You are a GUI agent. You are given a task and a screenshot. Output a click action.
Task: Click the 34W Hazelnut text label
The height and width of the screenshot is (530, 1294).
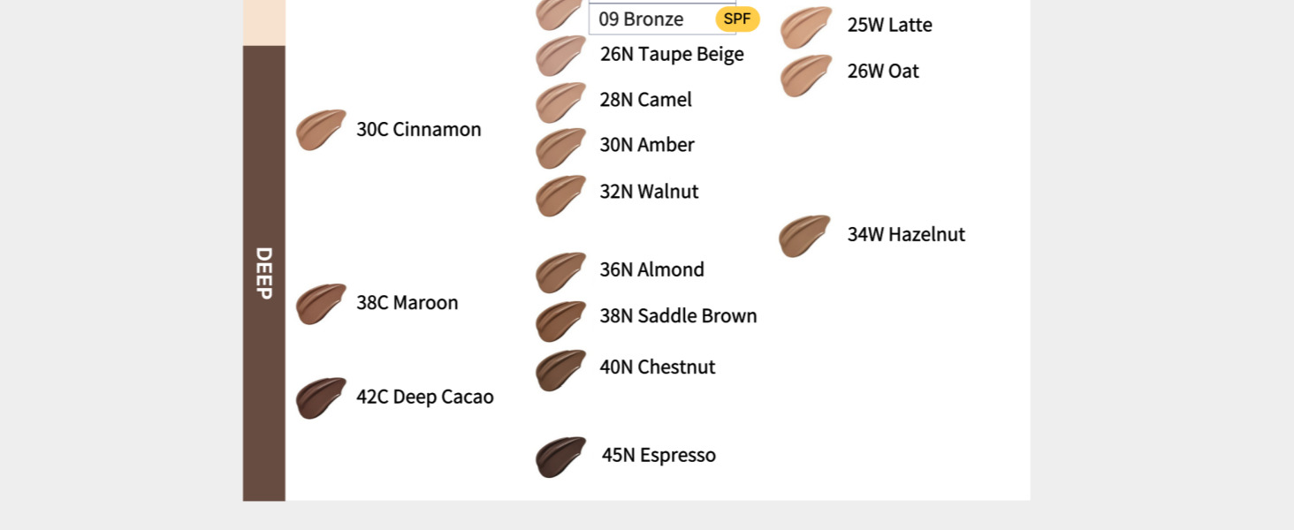(906, 235)
